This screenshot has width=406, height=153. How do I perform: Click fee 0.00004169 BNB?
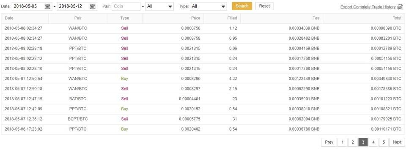click(x=304, y=49)
